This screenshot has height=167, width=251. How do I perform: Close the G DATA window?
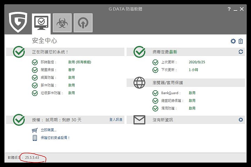242,9
